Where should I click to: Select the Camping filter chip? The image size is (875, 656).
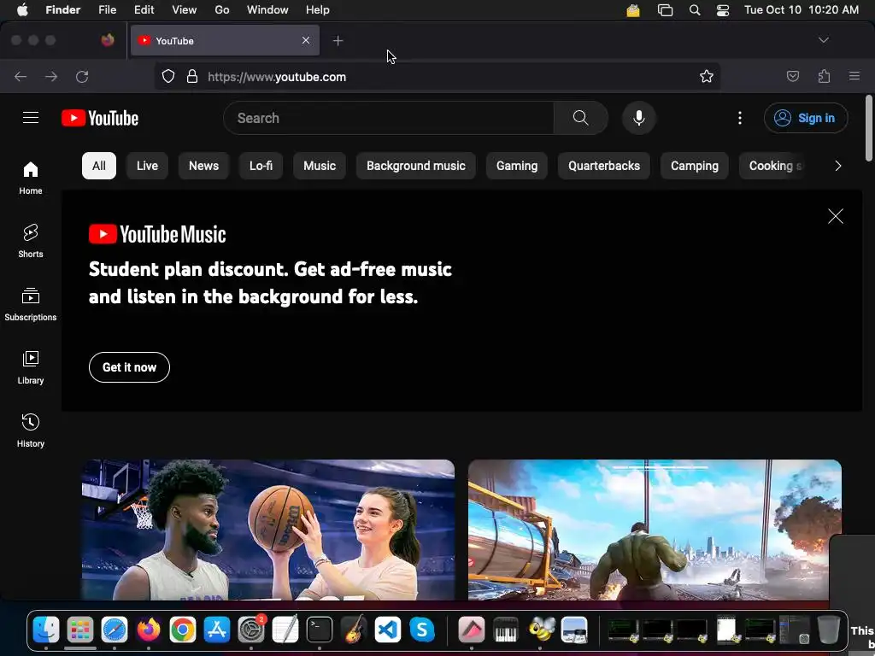click(x=695, y=166)
